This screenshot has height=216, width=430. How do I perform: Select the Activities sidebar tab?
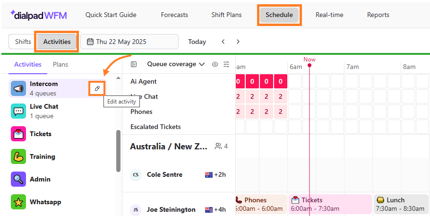click(x=28, y=64)
